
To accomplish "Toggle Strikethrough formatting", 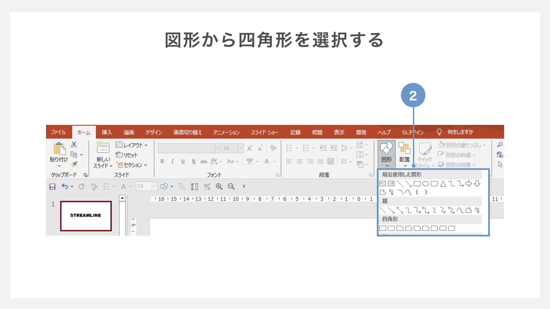I will [x=204, y=161].
